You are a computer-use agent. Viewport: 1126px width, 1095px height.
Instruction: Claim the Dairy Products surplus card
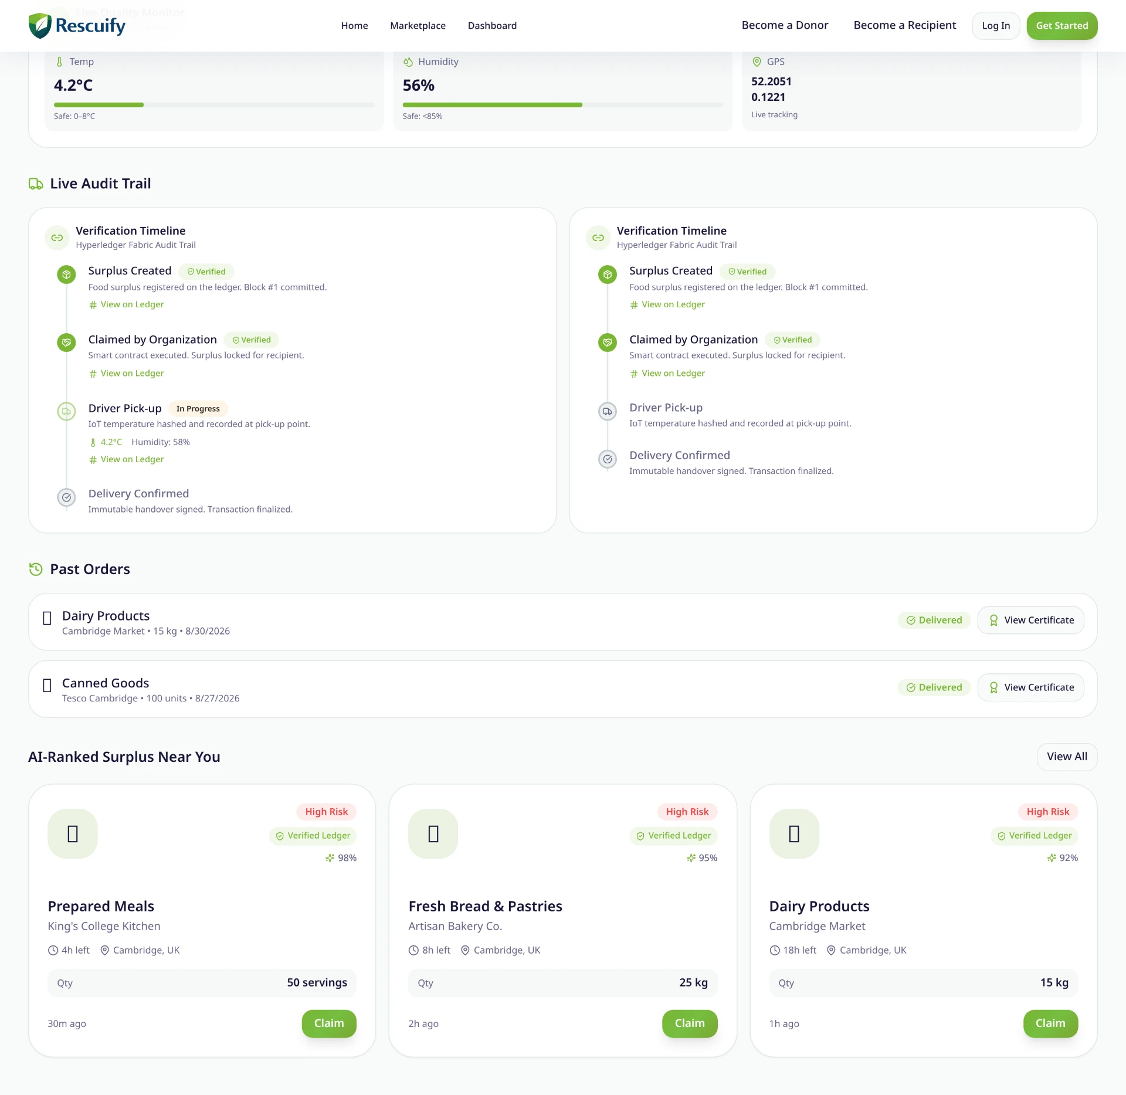point(1051,1023)
